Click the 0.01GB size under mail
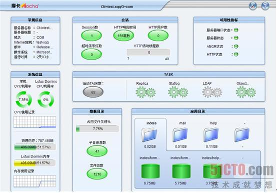Viewport: 277px width, 193px height. pyautogui.click(x=180, y=146)
